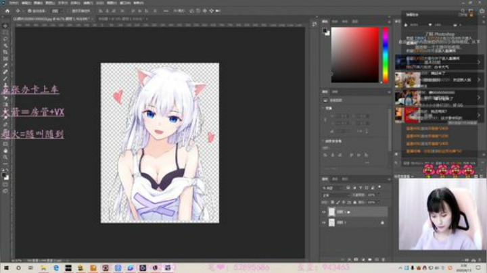Click the foreground color swatch in toolbox
This screenshot has height=273, width=487.
[4, 176]
